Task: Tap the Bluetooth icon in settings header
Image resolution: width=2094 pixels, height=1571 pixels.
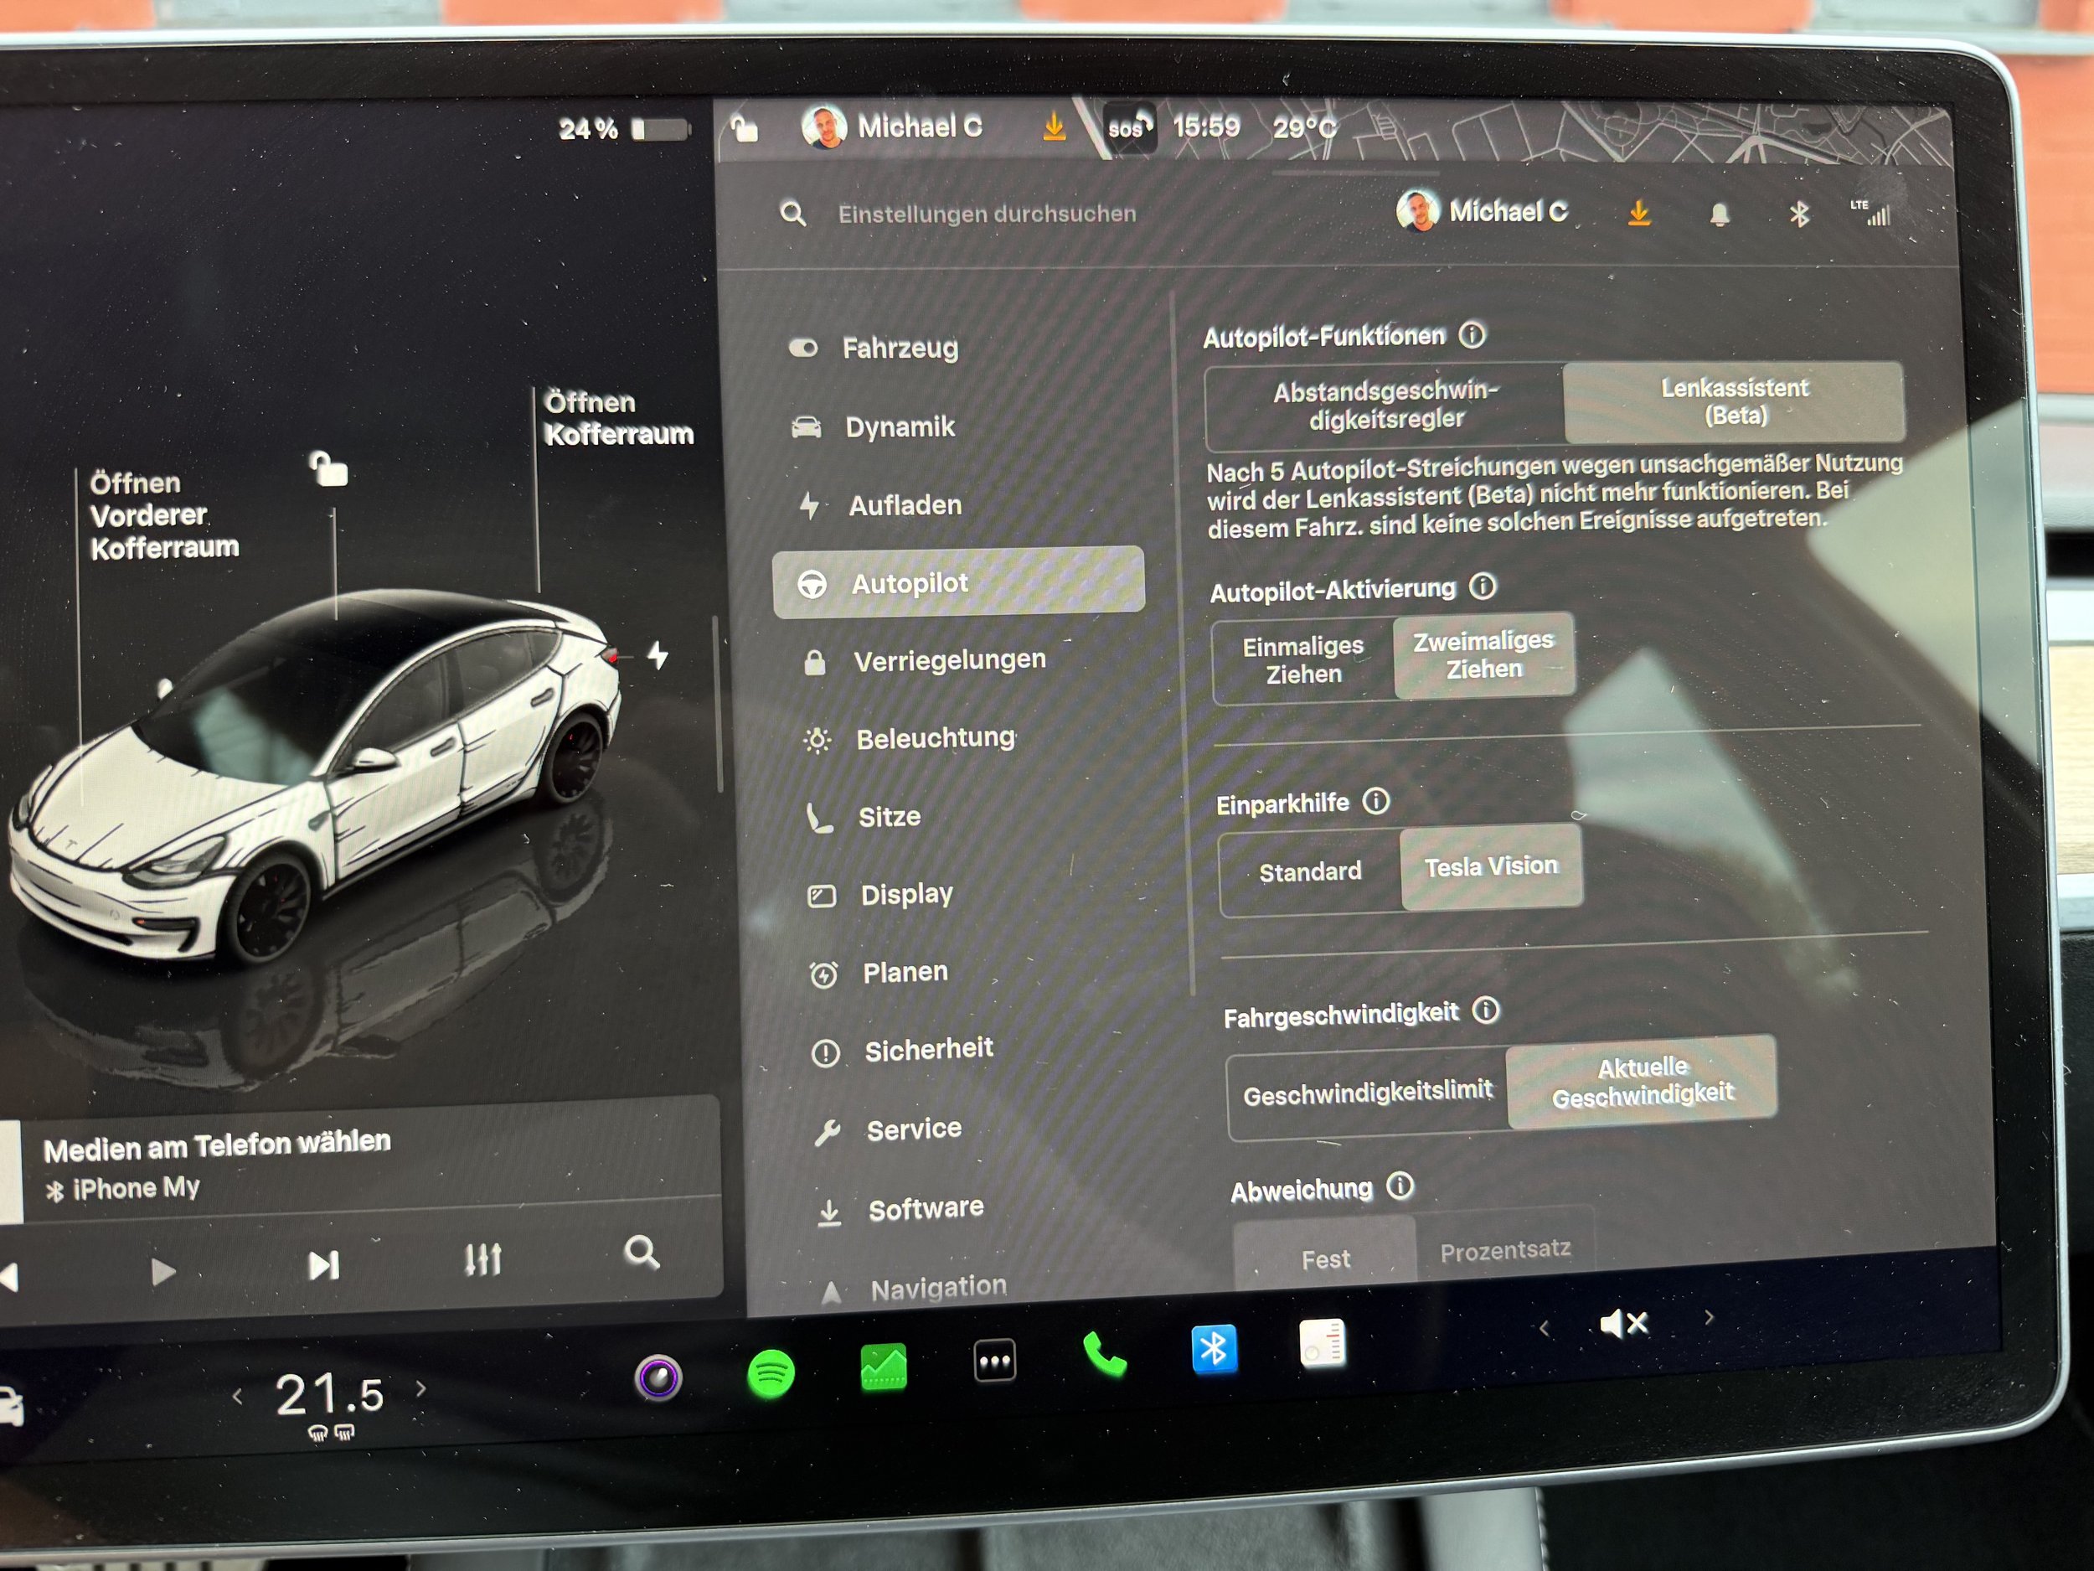Action: [x=1798, y=214]
